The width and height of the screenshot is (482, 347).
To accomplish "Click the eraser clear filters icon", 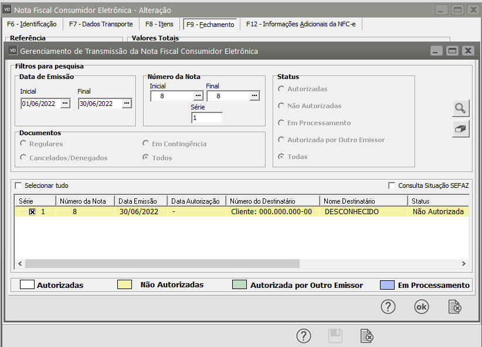I will pyautogui.click(x=461, y=129).
